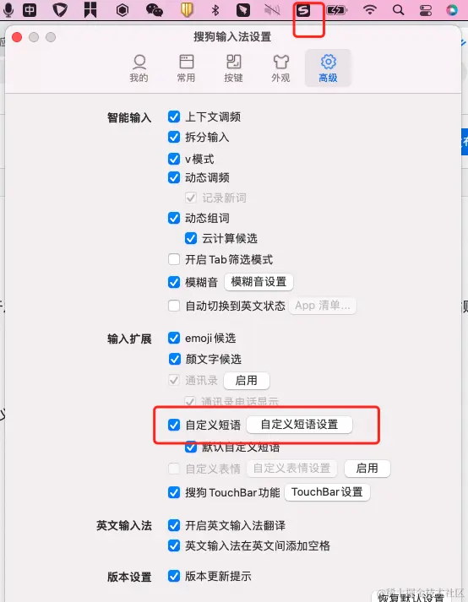Open TouchBar 设置 button
468x602 pixels.
(x=328, y=491)
